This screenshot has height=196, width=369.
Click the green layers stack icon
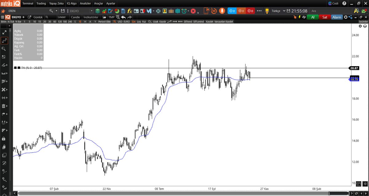click(98, 11)
